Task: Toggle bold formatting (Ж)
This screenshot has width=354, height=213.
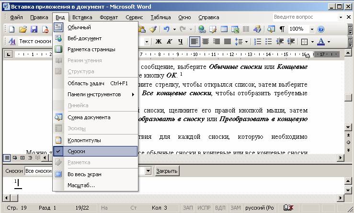Action: point(159,42)
